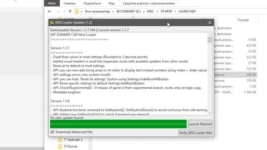Screen dimensions: 267x150
Task: Click the Version 1.1.6 heading in changelog
Action: [x=60, y=101]
